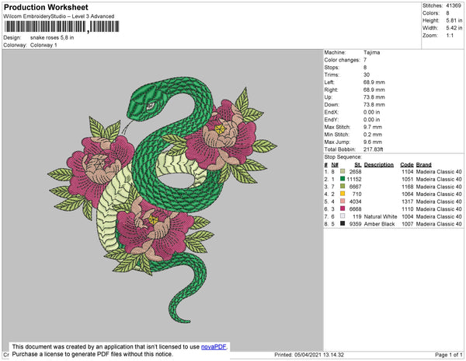Click the 'Stop Sequence:' heading

click(343, 157)
